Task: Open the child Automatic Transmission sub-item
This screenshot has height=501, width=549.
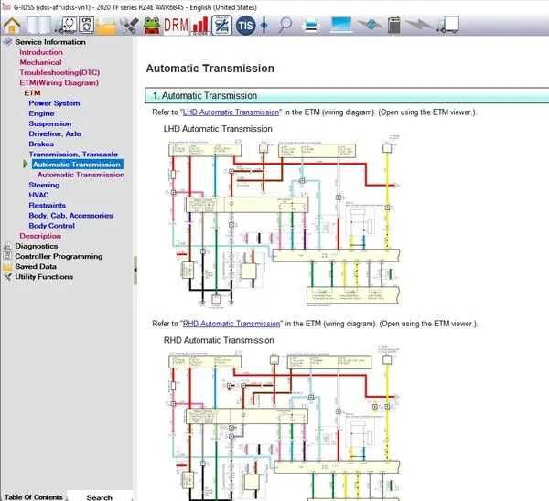Action: point(81,175)
